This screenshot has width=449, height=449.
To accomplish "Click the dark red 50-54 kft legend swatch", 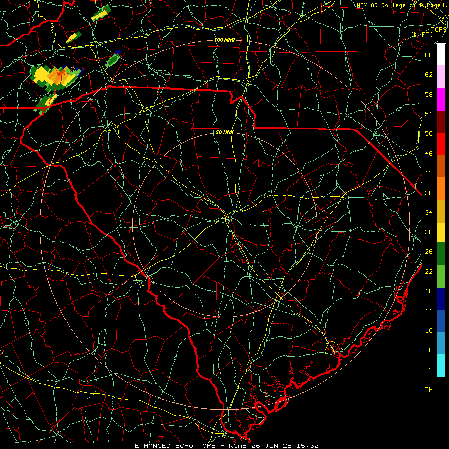I will [441, 121].
